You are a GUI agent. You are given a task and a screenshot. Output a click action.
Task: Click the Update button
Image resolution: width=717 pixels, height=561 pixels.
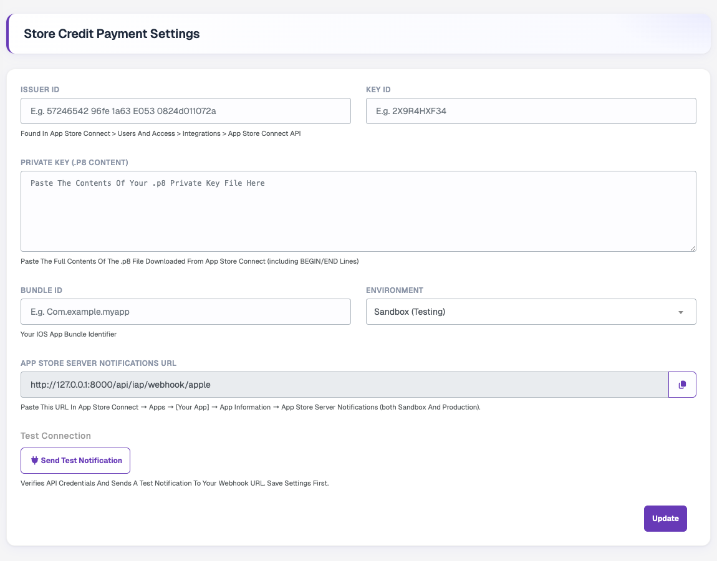click(x=665, y=519)
